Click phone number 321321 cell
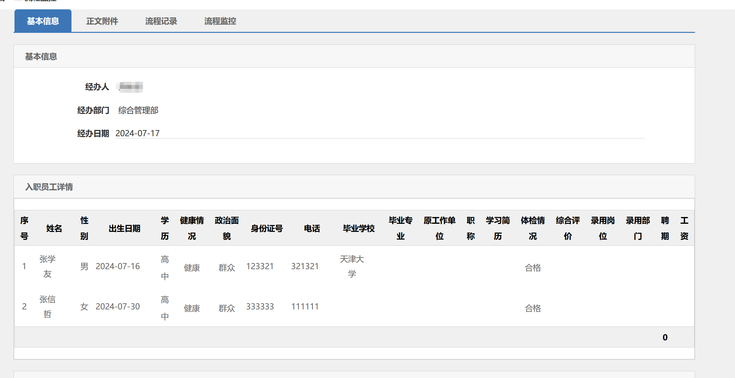This screenshot has width=735, height=378. click(305, 266)
